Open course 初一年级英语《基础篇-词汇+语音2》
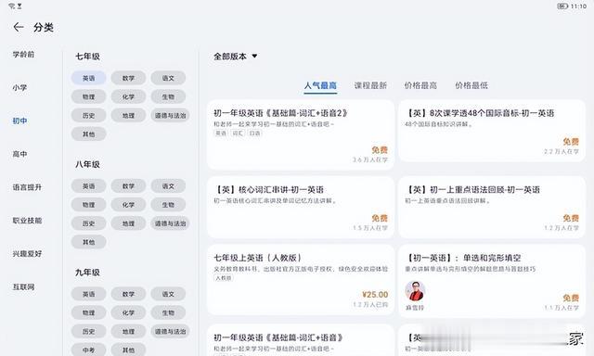The height and width of the screenshot is (356, 594). (301, 134)
